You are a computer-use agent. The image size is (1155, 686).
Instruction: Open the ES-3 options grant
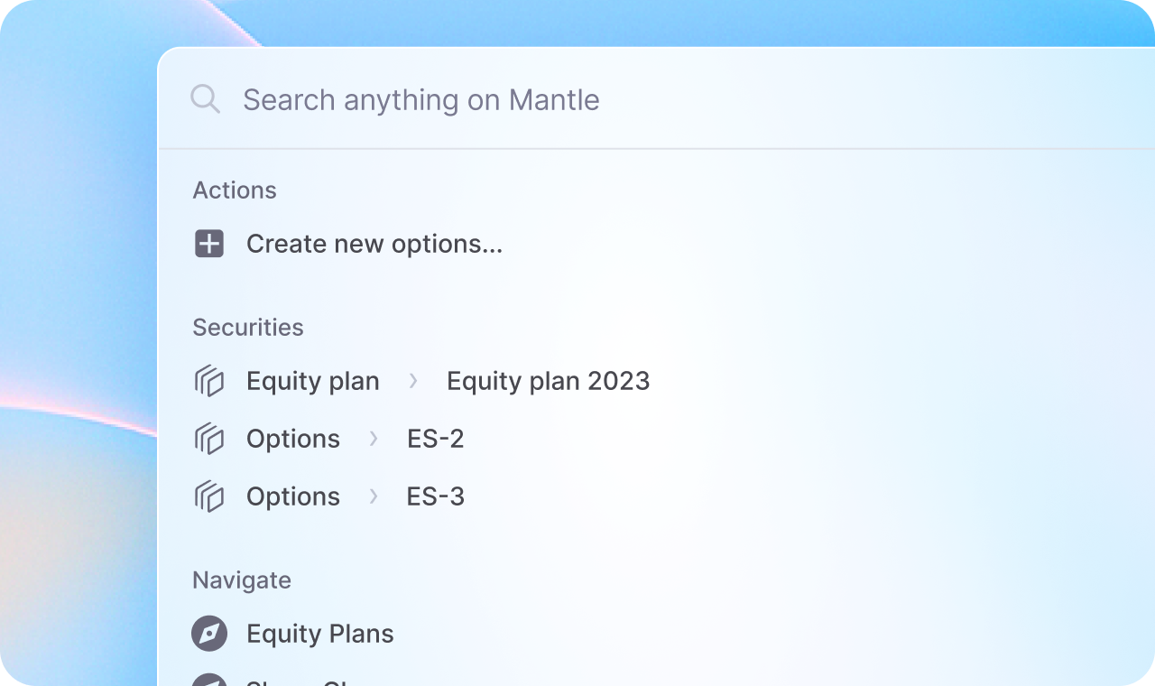coord(435,496)
